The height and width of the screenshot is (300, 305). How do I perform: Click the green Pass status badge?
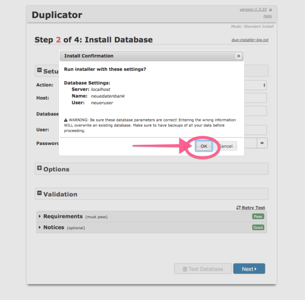coord(258,217)
